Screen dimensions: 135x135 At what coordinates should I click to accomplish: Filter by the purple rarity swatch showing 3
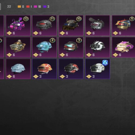45,6
